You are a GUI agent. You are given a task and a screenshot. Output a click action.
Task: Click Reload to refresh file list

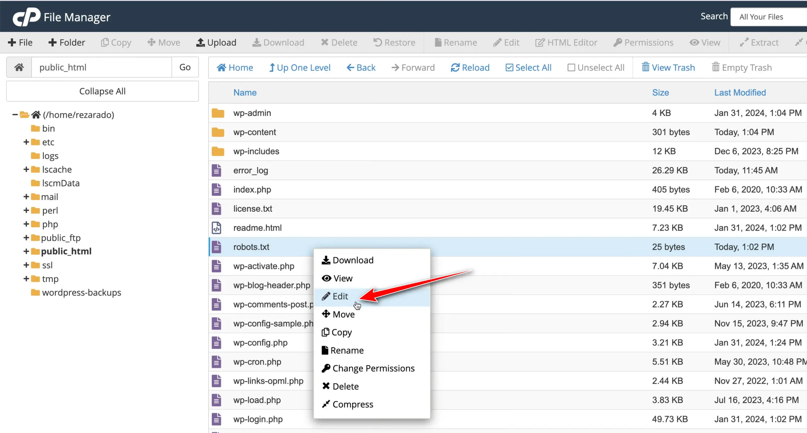pyautogui.click(x=470, y=68)
